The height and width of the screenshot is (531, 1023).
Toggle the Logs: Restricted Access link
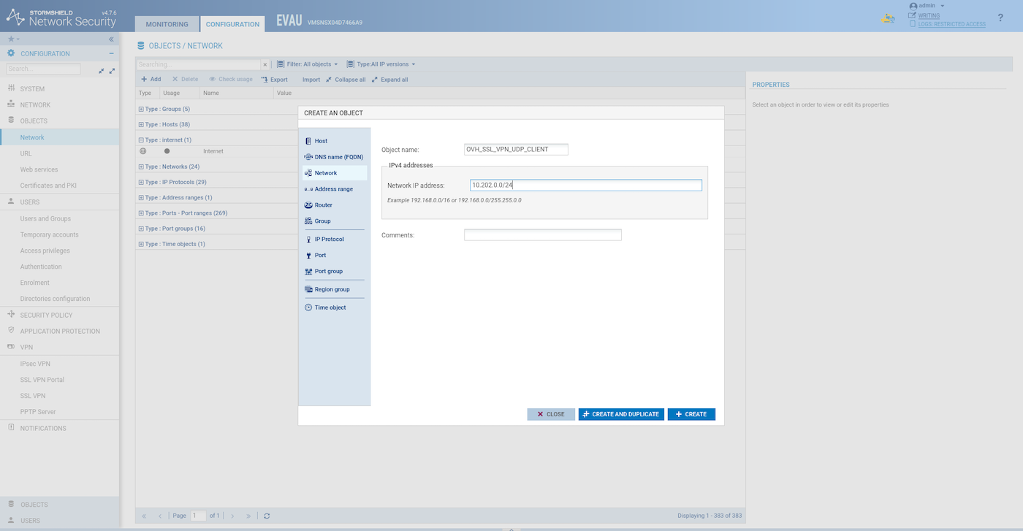951,24
